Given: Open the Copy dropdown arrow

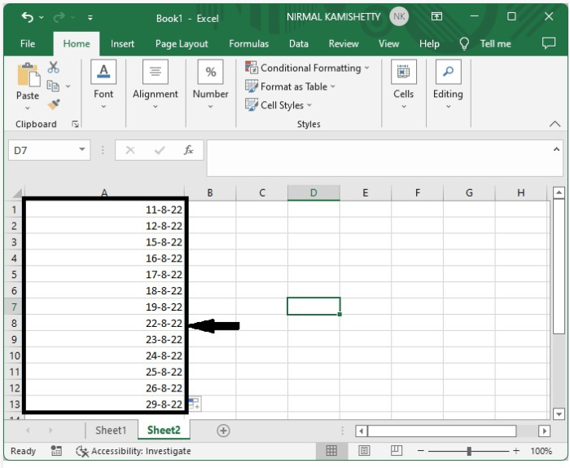Looking at the screenshot, I should coord(68,86).
